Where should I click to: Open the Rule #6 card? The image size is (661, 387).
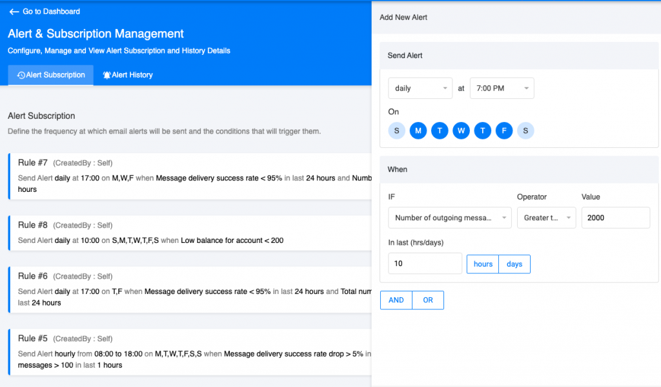tap(190, 289)
